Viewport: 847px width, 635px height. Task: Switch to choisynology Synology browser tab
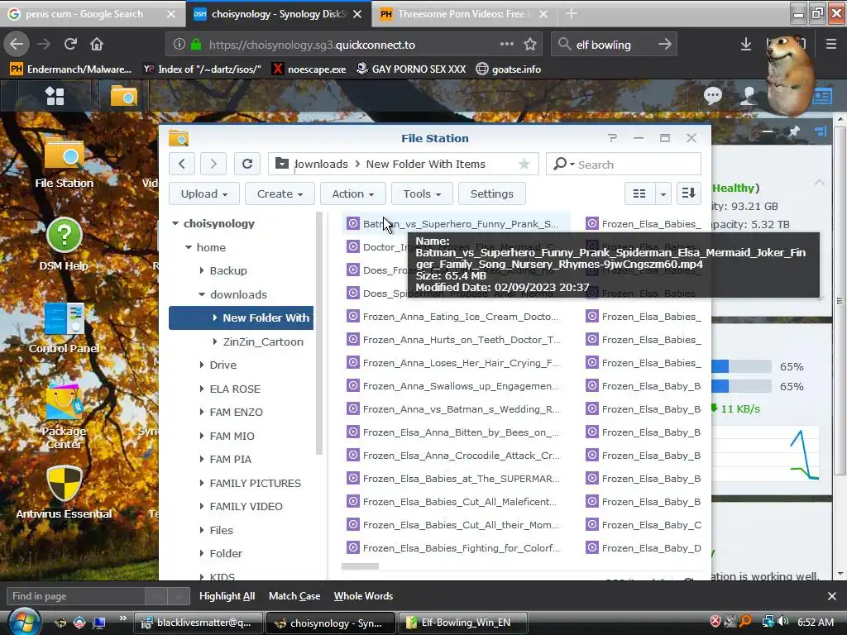[278, 14]
